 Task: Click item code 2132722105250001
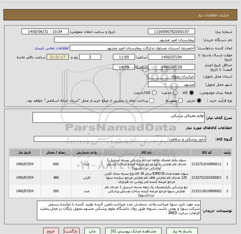(x=207, y=177)
